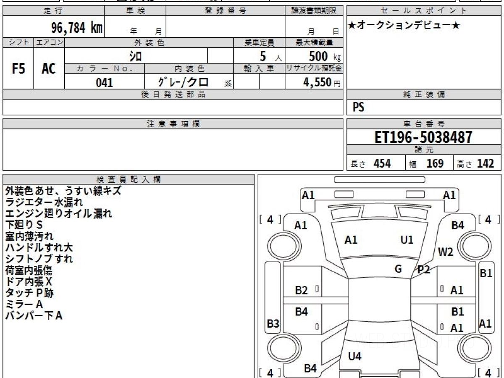Select the note 荷室内張傷
Viewport: 504px width, 378px height.
[x=29, y=270]
